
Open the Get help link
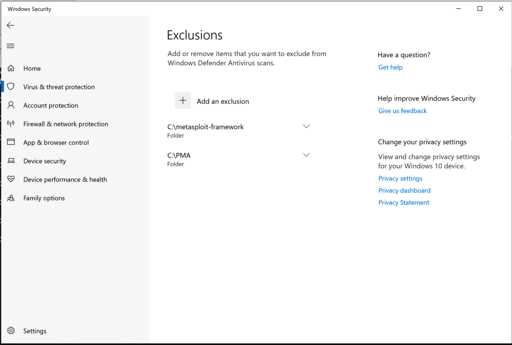390,67
